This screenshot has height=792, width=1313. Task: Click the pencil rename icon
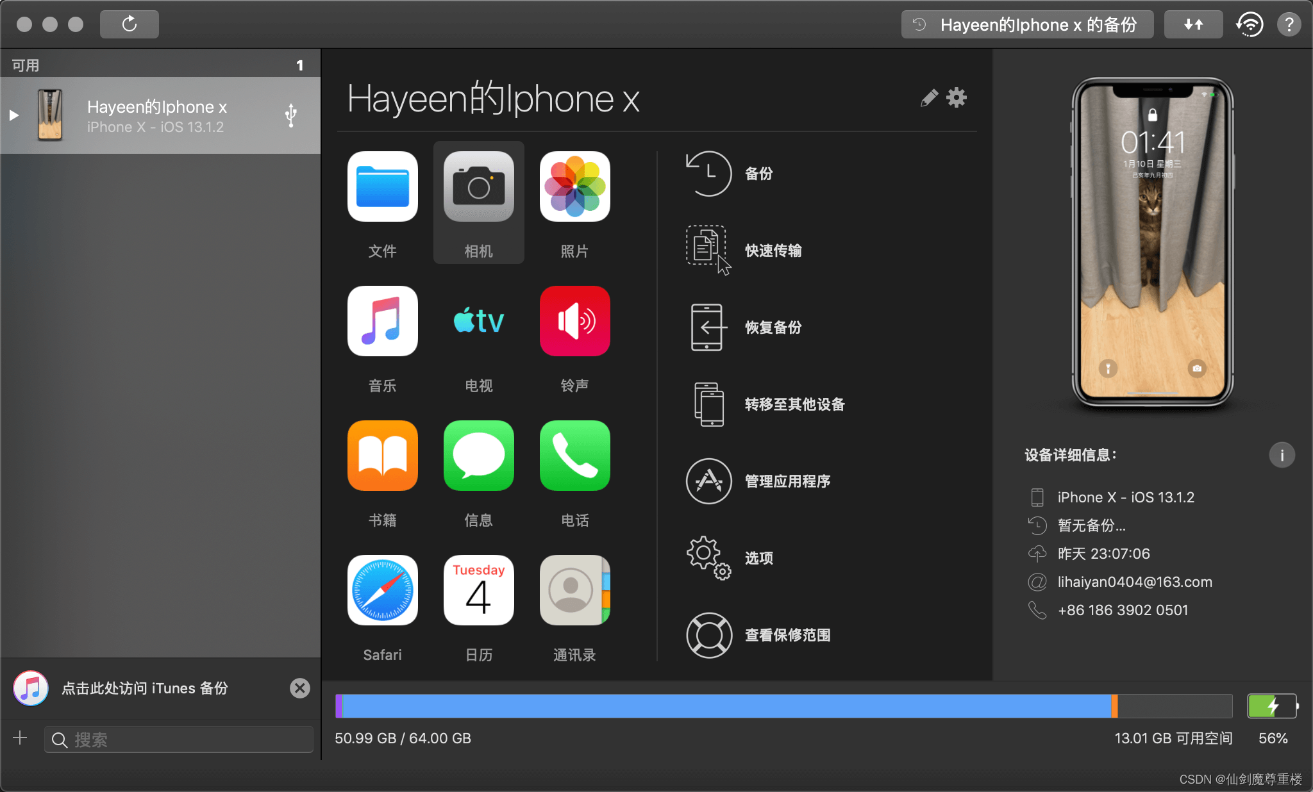pos(928,98)
